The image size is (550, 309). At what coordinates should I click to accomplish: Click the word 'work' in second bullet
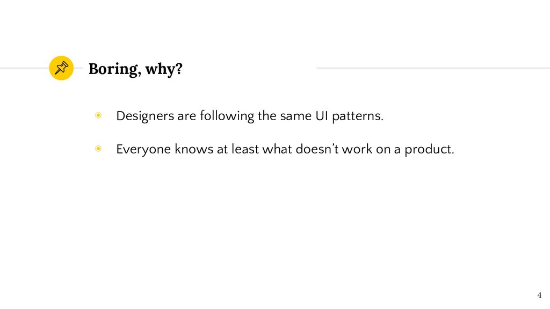click(x=357, y=149)
